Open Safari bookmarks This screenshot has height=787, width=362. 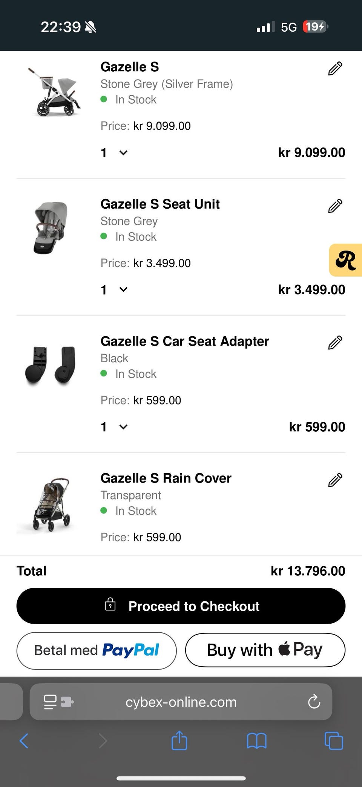(256, 740)
